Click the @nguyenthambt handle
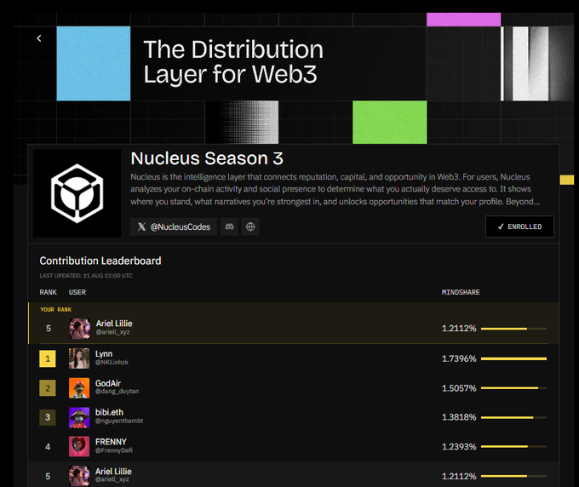The image size is (579, 487). tap(119, 421)
